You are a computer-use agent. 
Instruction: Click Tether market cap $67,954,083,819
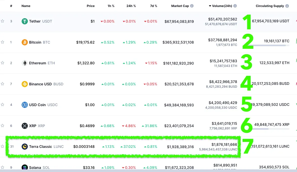point(179,22)
